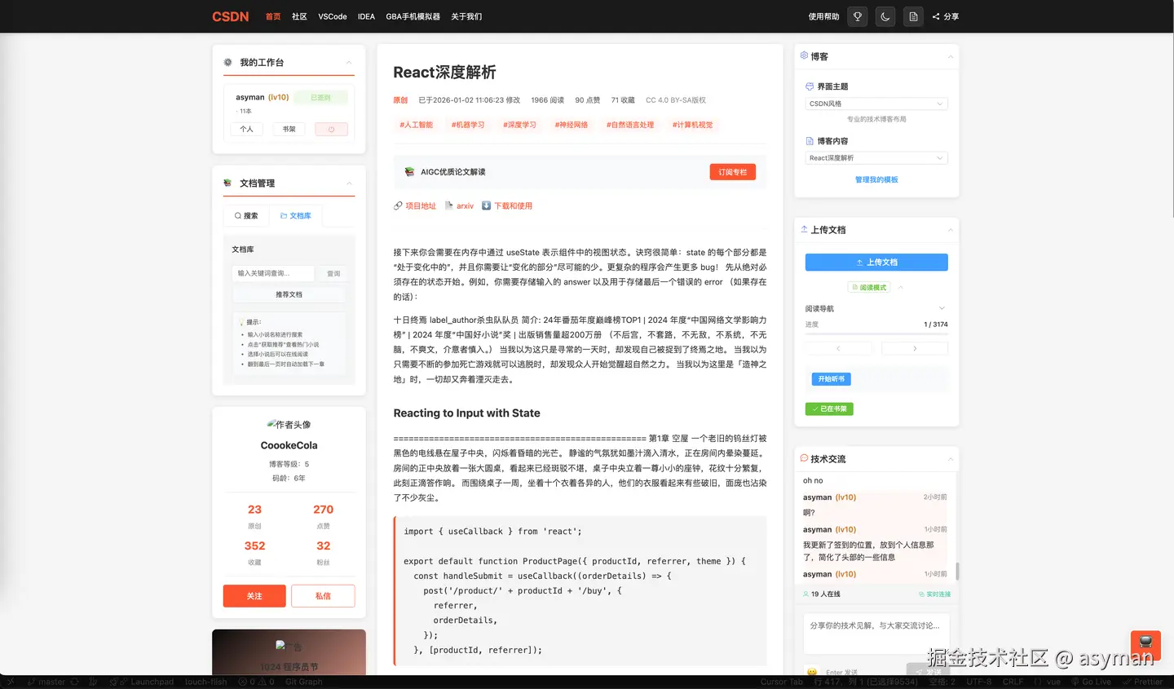Click the trophy icon in header

point(858,16)
